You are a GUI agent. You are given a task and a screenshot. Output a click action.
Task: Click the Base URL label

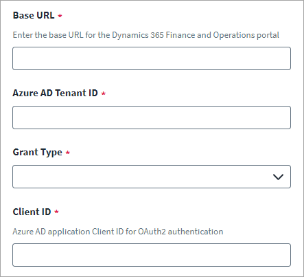34,15
